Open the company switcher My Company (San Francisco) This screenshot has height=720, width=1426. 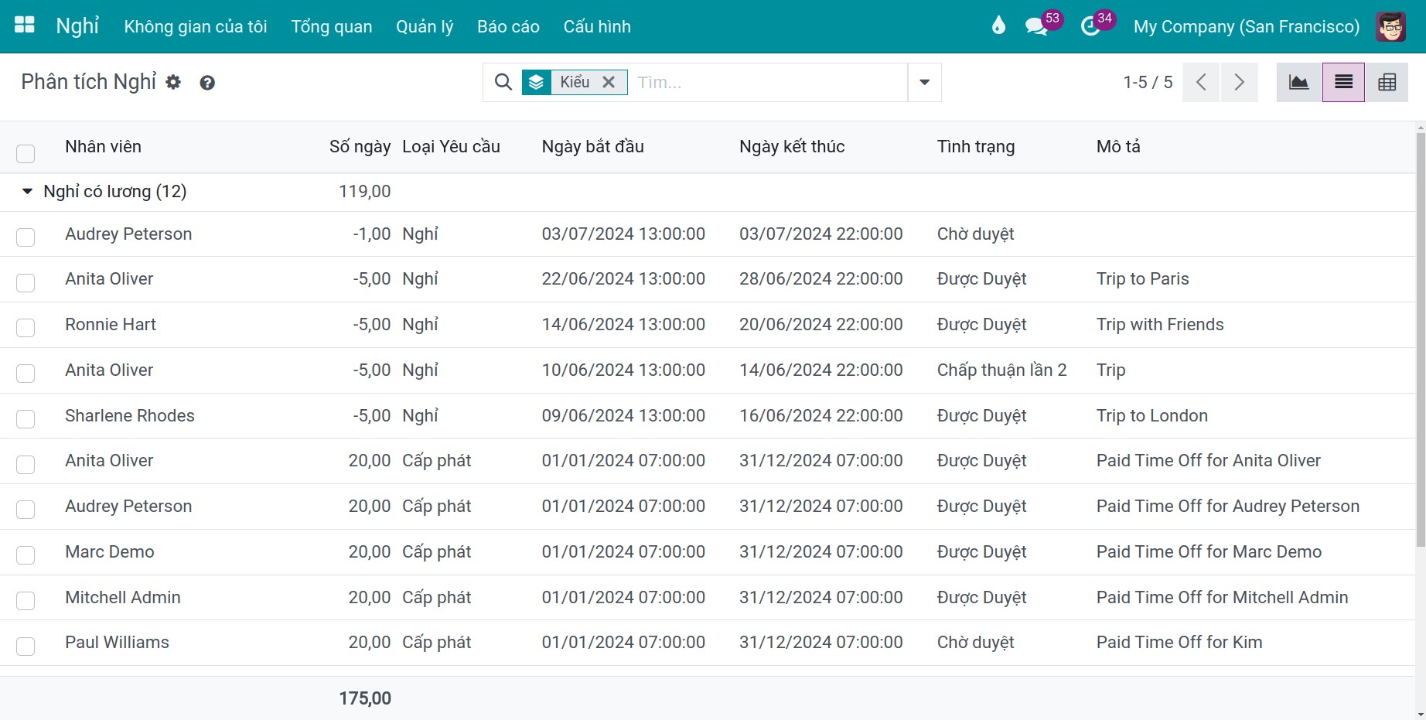[1247, 26]
